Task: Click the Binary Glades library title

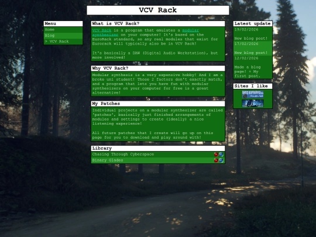Action: [108, 160]
